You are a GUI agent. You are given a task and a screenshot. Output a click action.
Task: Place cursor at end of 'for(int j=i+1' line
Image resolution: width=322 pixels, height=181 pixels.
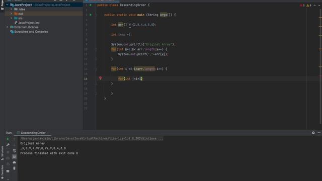pos(142,79)
